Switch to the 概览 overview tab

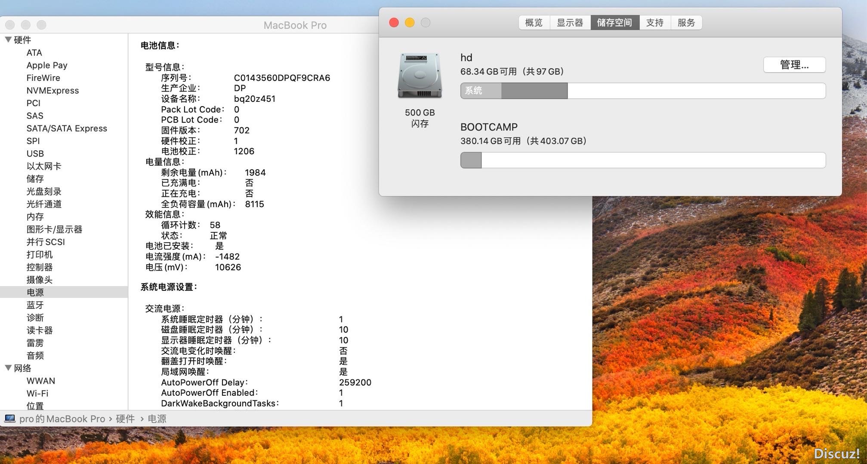[x=534, y=22]
